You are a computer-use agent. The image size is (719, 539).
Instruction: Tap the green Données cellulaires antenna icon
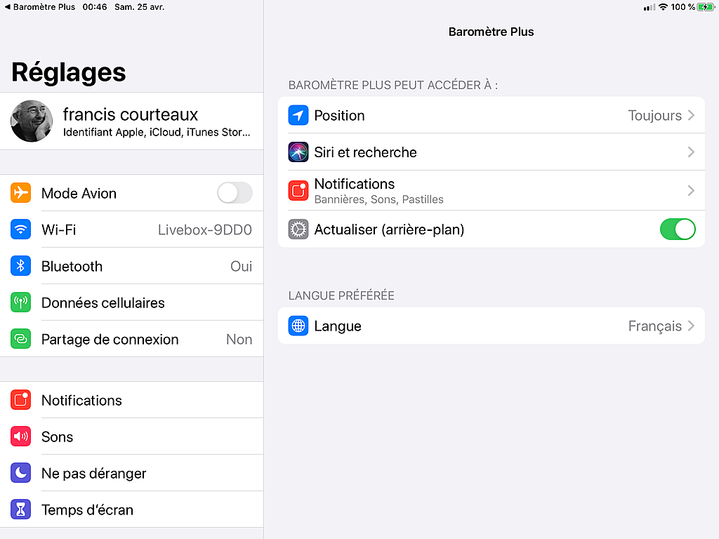(20, 302)
